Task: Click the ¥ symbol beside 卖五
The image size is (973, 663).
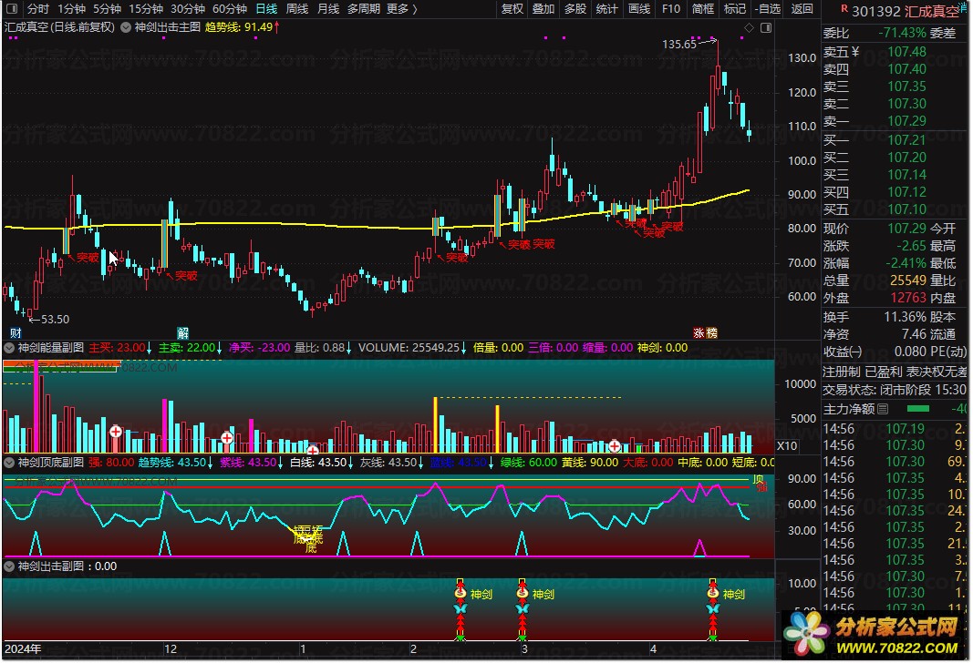Action: tap(855, 51)
